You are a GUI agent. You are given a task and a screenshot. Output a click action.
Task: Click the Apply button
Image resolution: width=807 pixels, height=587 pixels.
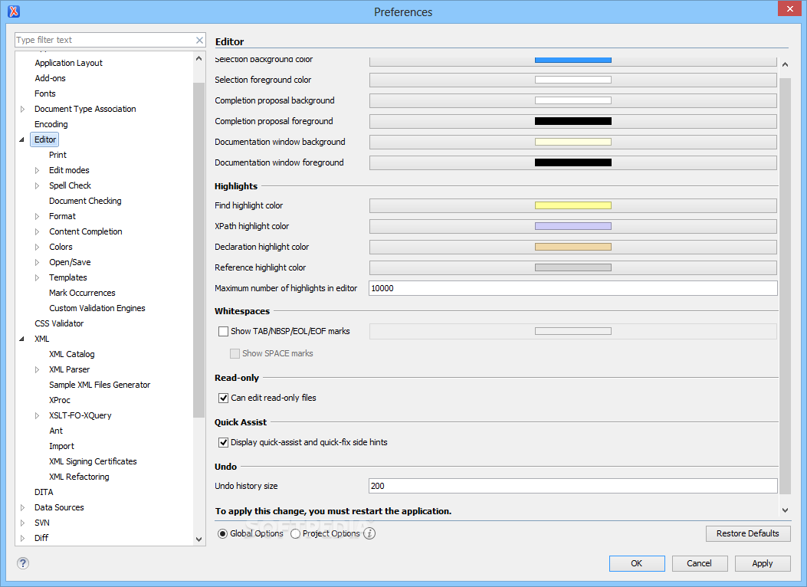click(763, 563)
